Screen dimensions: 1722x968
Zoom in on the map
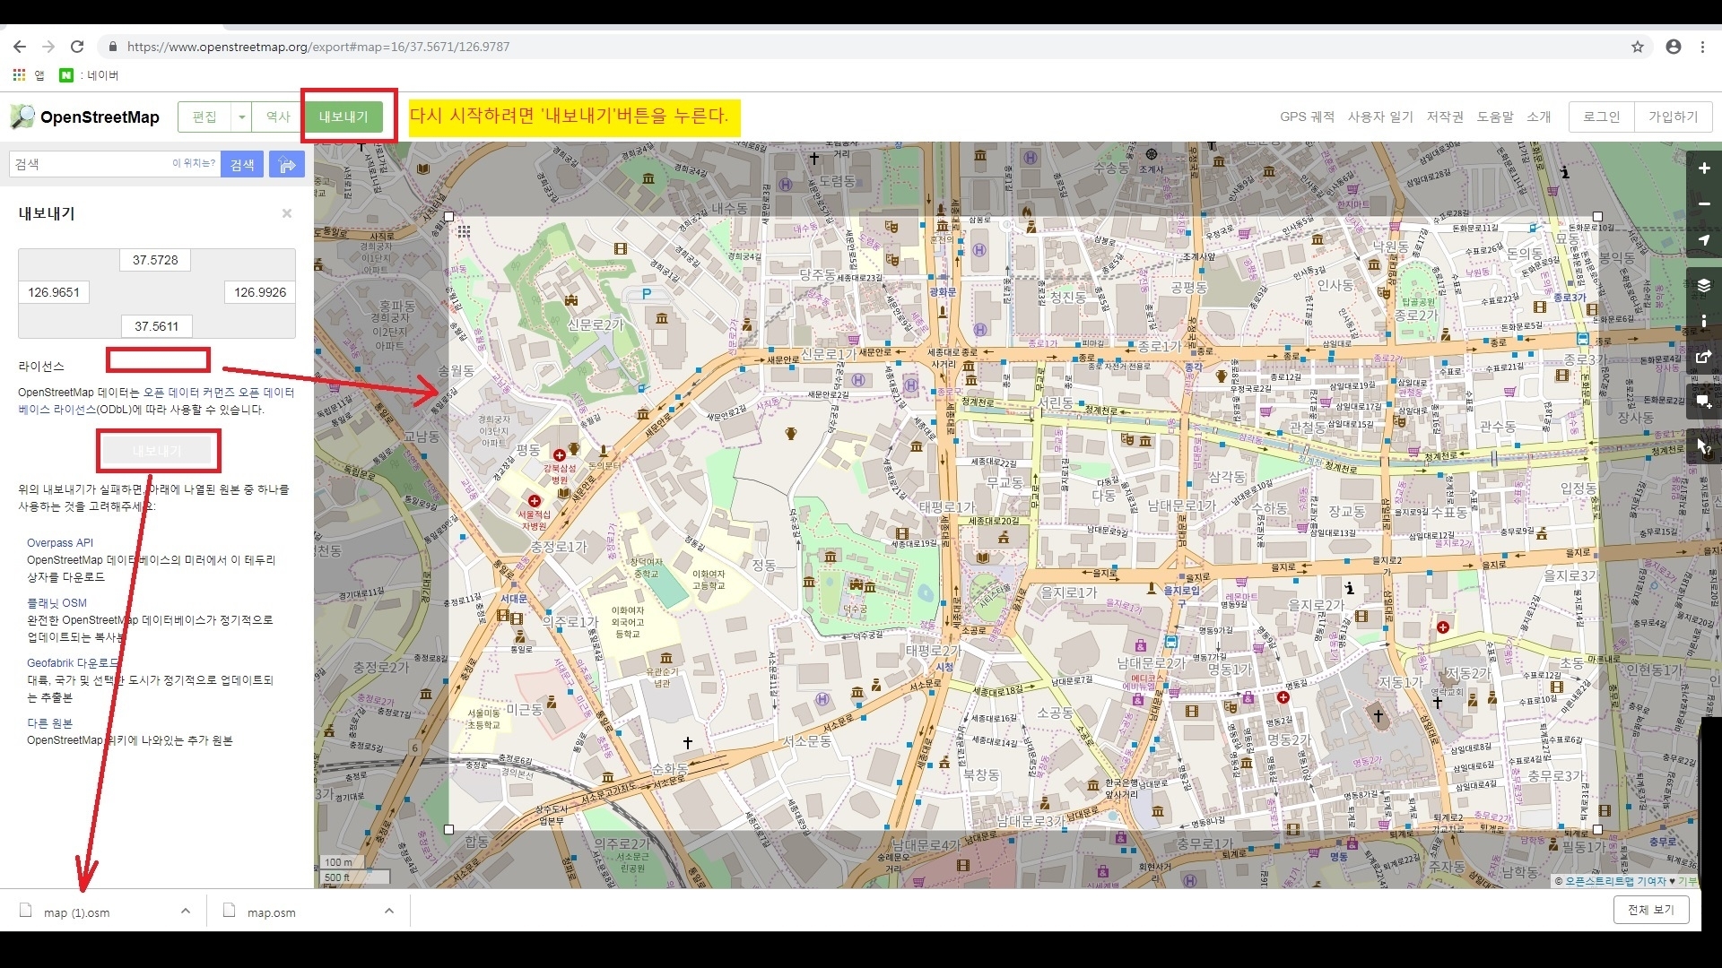(x=1704, y=169)
